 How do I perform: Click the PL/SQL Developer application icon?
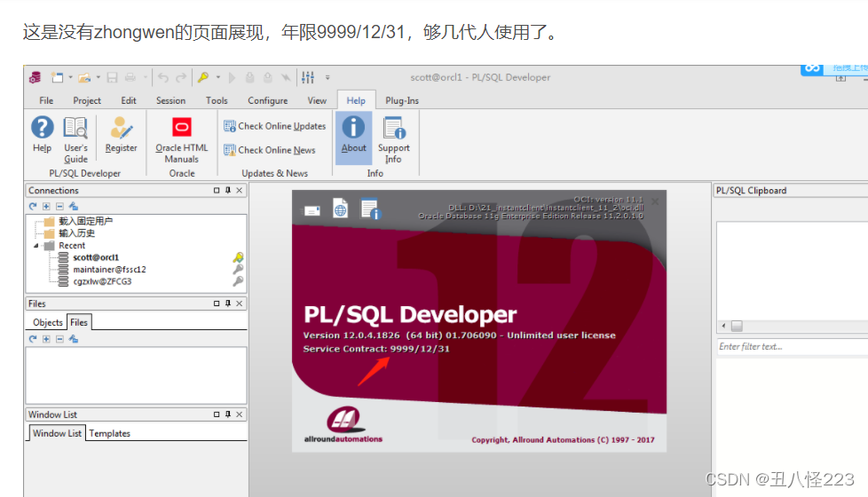pyautogui.click(x=36, y=77)
